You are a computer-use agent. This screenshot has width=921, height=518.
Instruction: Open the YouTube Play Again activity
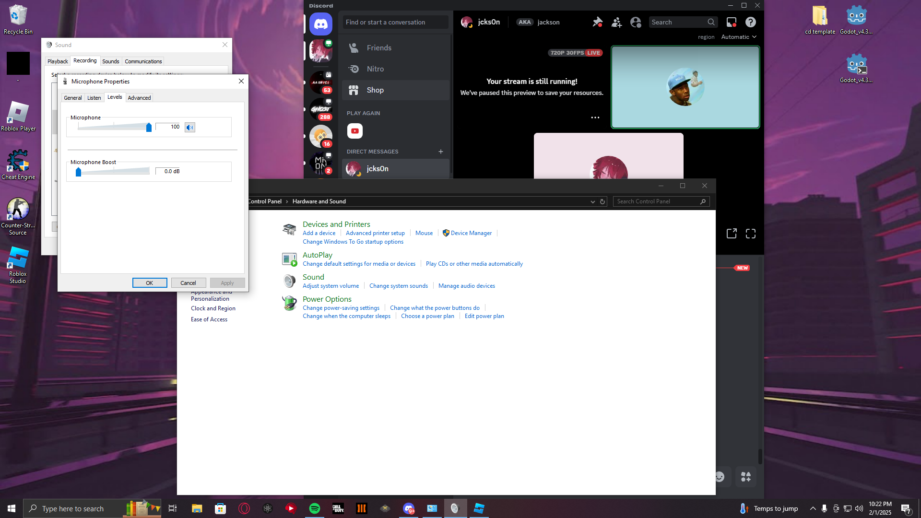coord(354,131)
